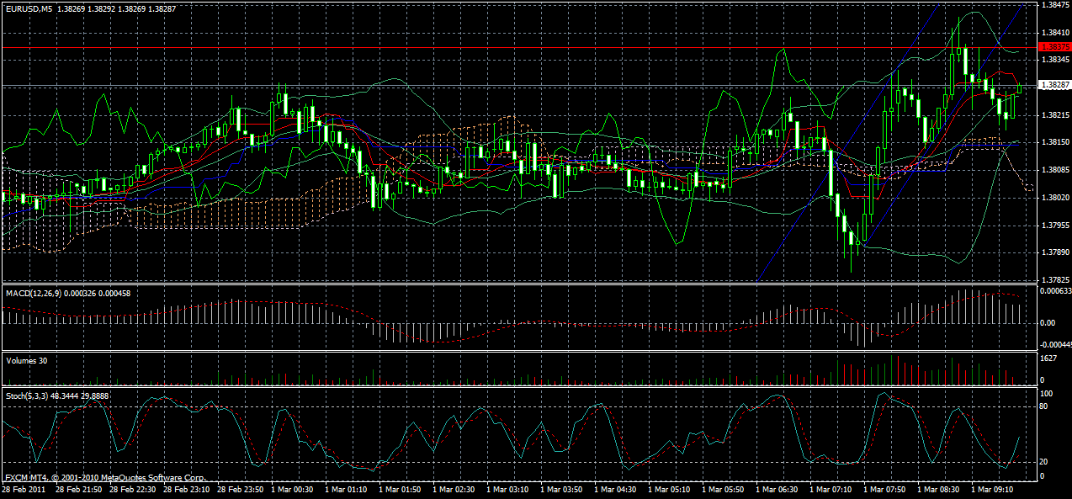Click the 1.38085 price scale value
This screenshot has height=499, width=1072.
[1055, 169]
